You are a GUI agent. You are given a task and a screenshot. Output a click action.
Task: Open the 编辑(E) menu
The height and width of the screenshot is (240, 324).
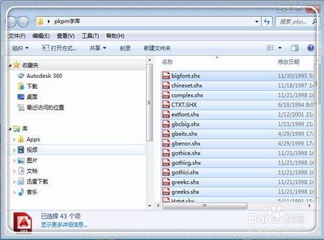pyautogui.click(x=41, y=36)
